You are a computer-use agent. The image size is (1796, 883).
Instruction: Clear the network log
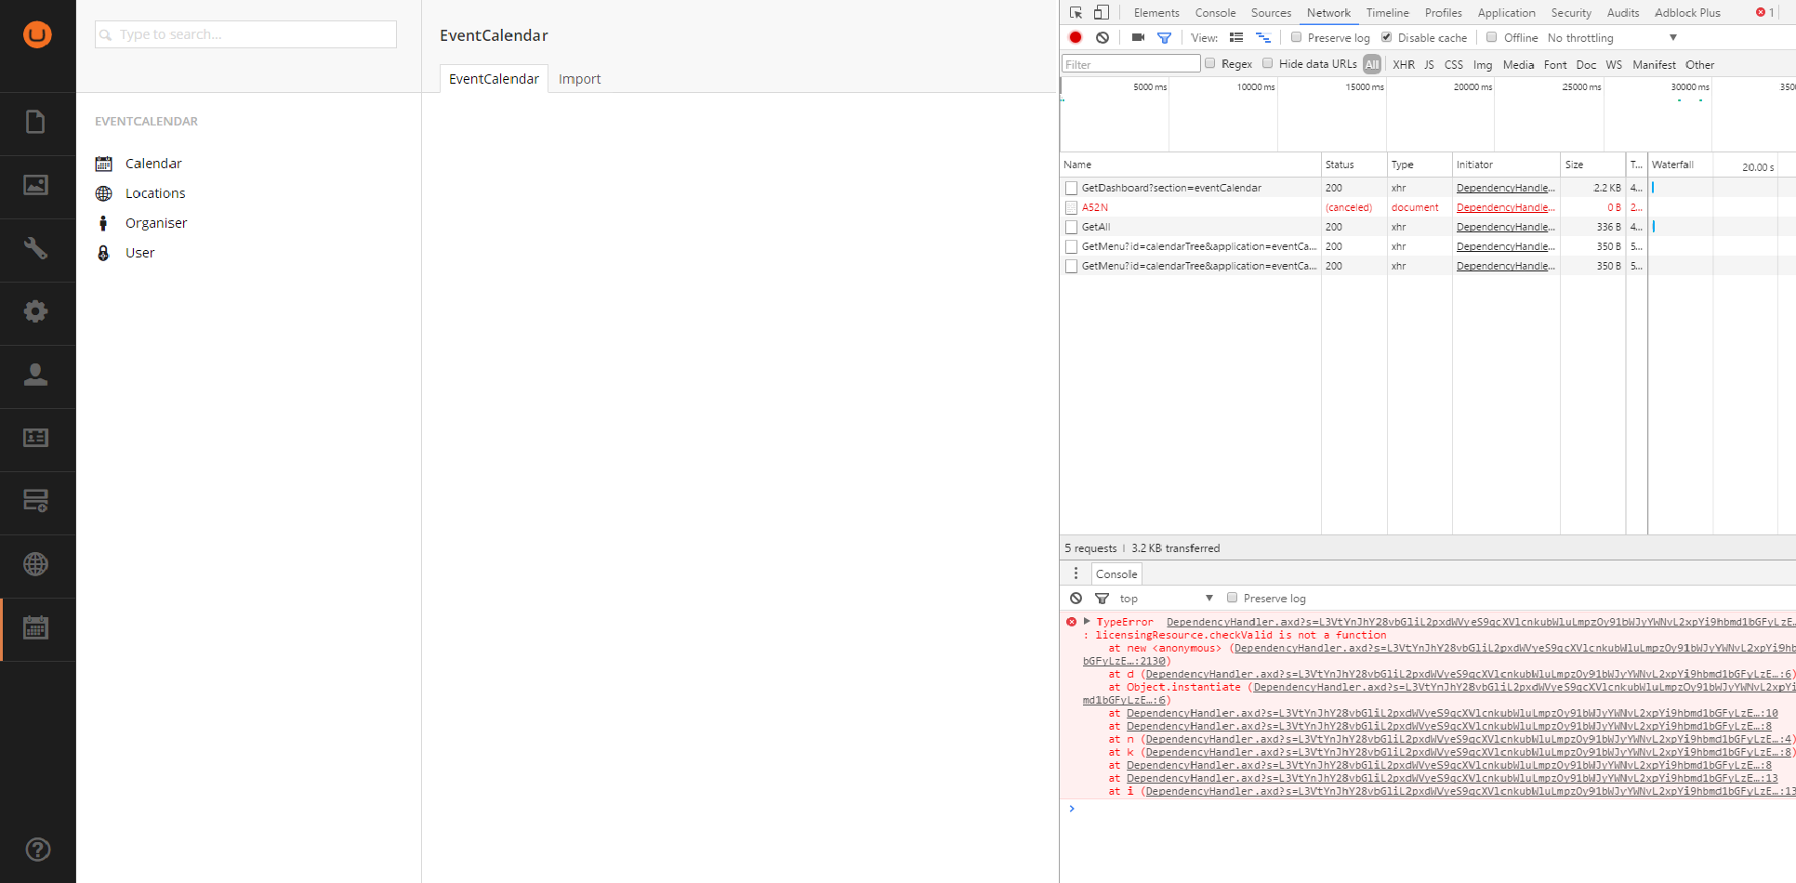(1103, 37)
